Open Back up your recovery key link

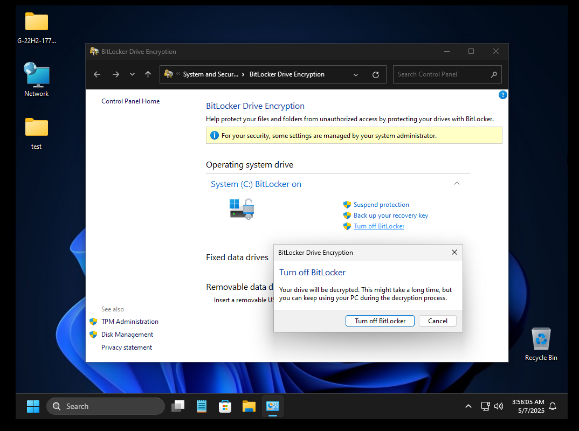[391, 215]
